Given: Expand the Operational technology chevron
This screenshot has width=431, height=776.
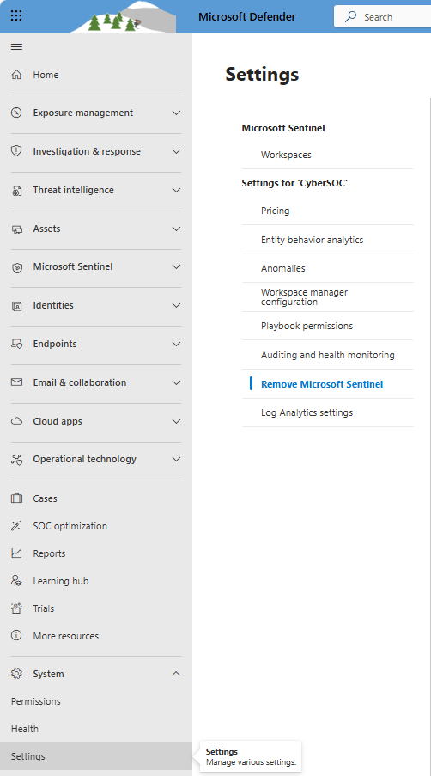Looking at the screenshot, I should pyautogui.click(x=176, y=459).
